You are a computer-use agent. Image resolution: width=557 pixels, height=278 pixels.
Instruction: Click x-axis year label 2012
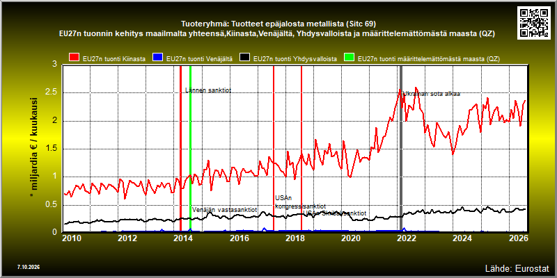click(127, 238)
